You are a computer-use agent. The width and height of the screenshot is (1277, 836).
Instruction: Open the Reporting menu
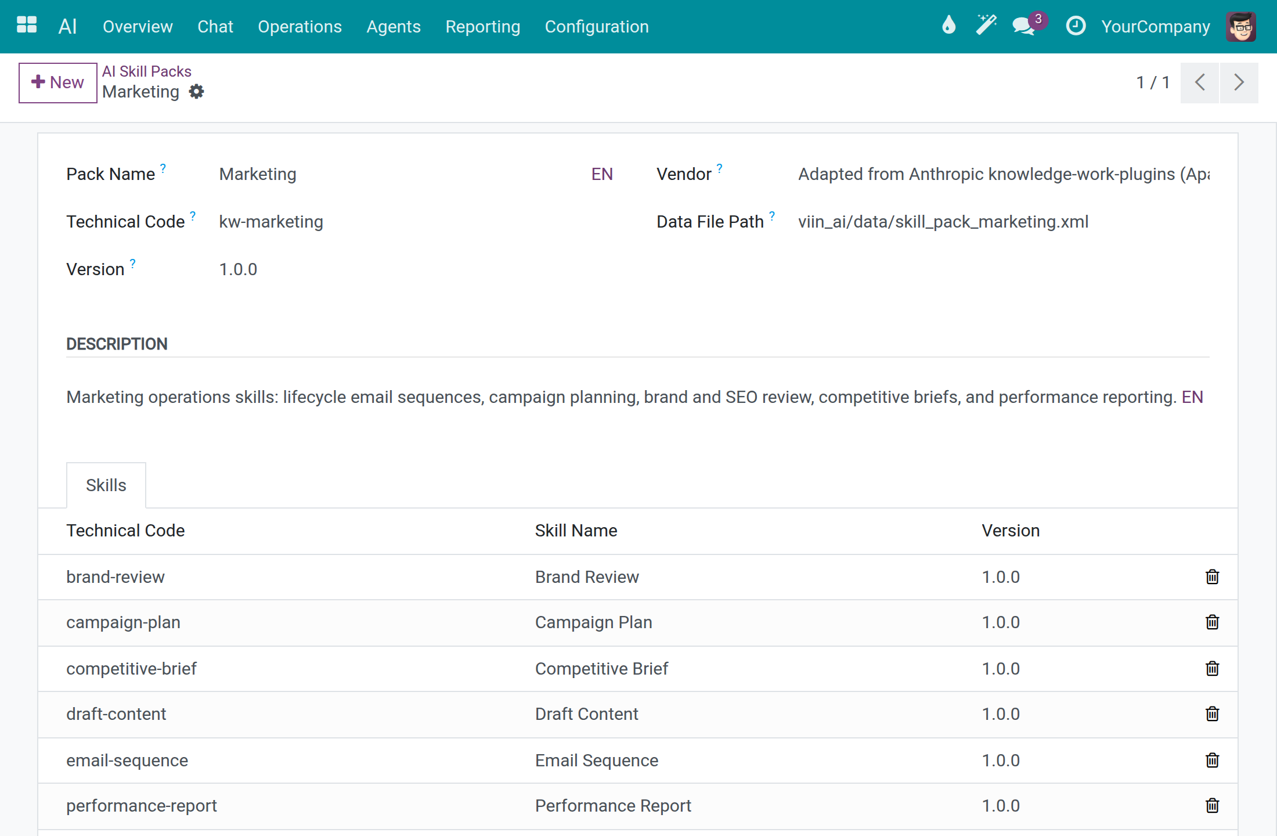click(x=482, y=27)
